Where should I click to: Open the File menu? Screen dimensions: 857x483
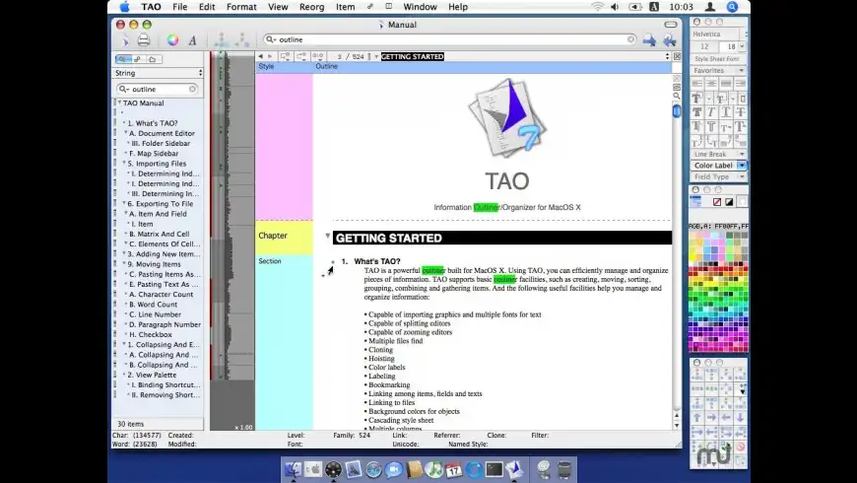[x=180, y=7]
